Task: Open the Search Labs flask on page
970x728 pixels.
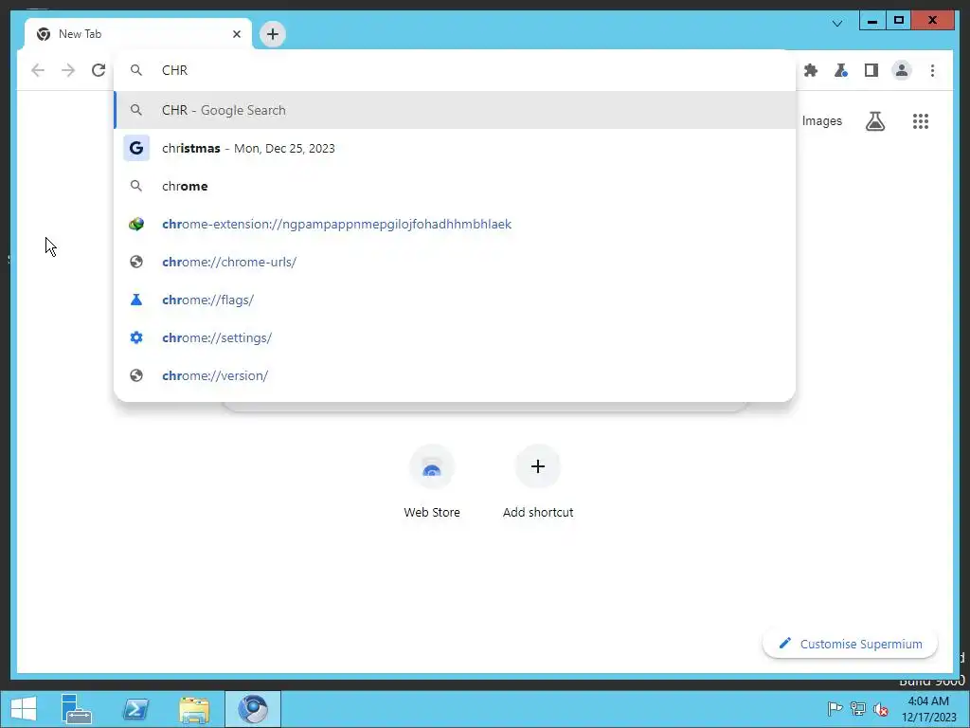Action: tap(874, 120)
